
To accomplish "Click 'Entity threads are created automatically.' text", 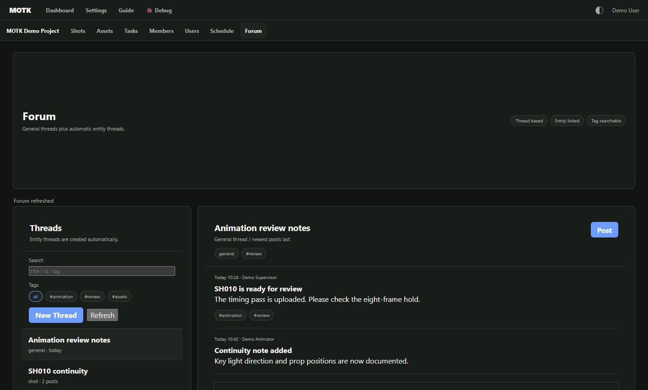I will coord(74,239).
